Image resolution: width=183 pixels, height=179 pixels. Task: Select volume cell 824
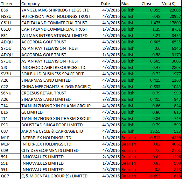[171, 106]
